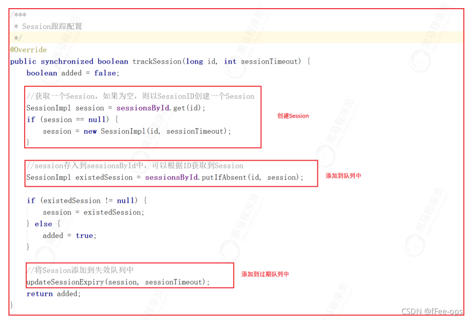Click "updateSessionExpiry(session, sessionTimeout);" line
Image resolution: width=469 pixels, height=320 pixels.
pyautogui.click(x=118, y=282)
